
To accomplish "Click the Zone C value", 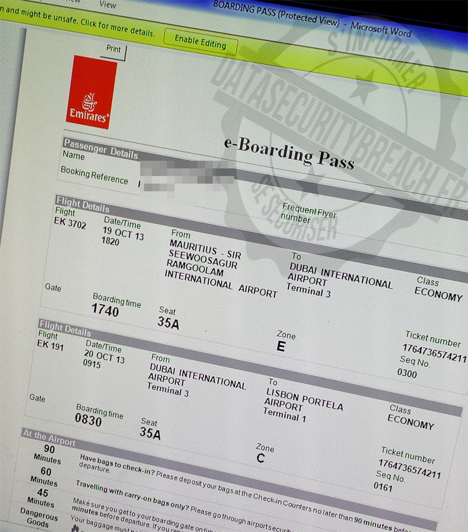I will (x=260, y=458).
